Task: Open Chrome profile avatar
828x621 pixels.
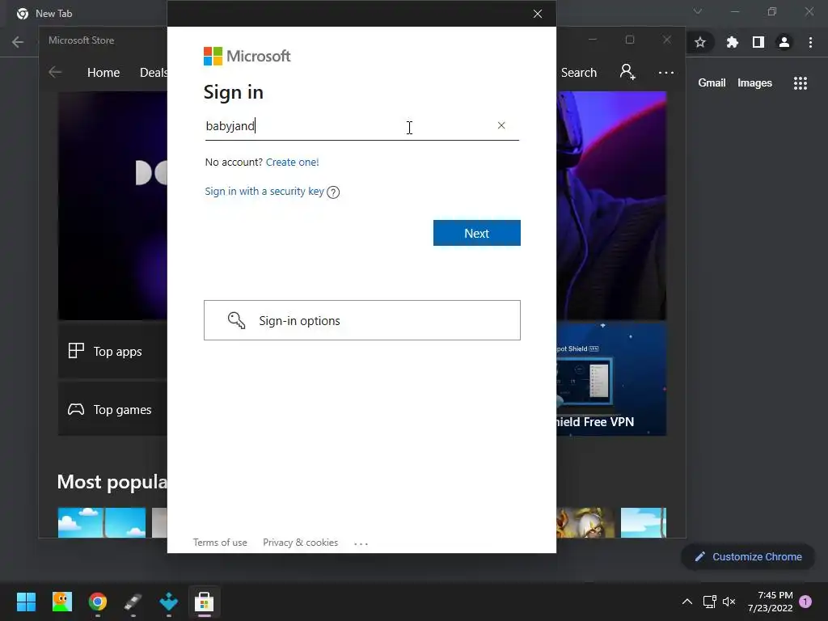Action: point(784,42)
